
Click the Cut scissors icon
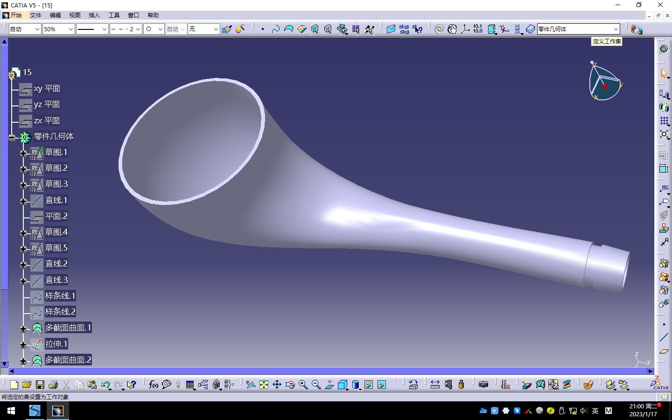66,385
